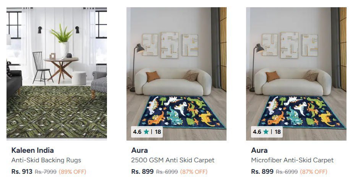Click the 2500 GSM Anti Skid Carpet title
Viewport: 353px width, 181px height.
(173, 160)
